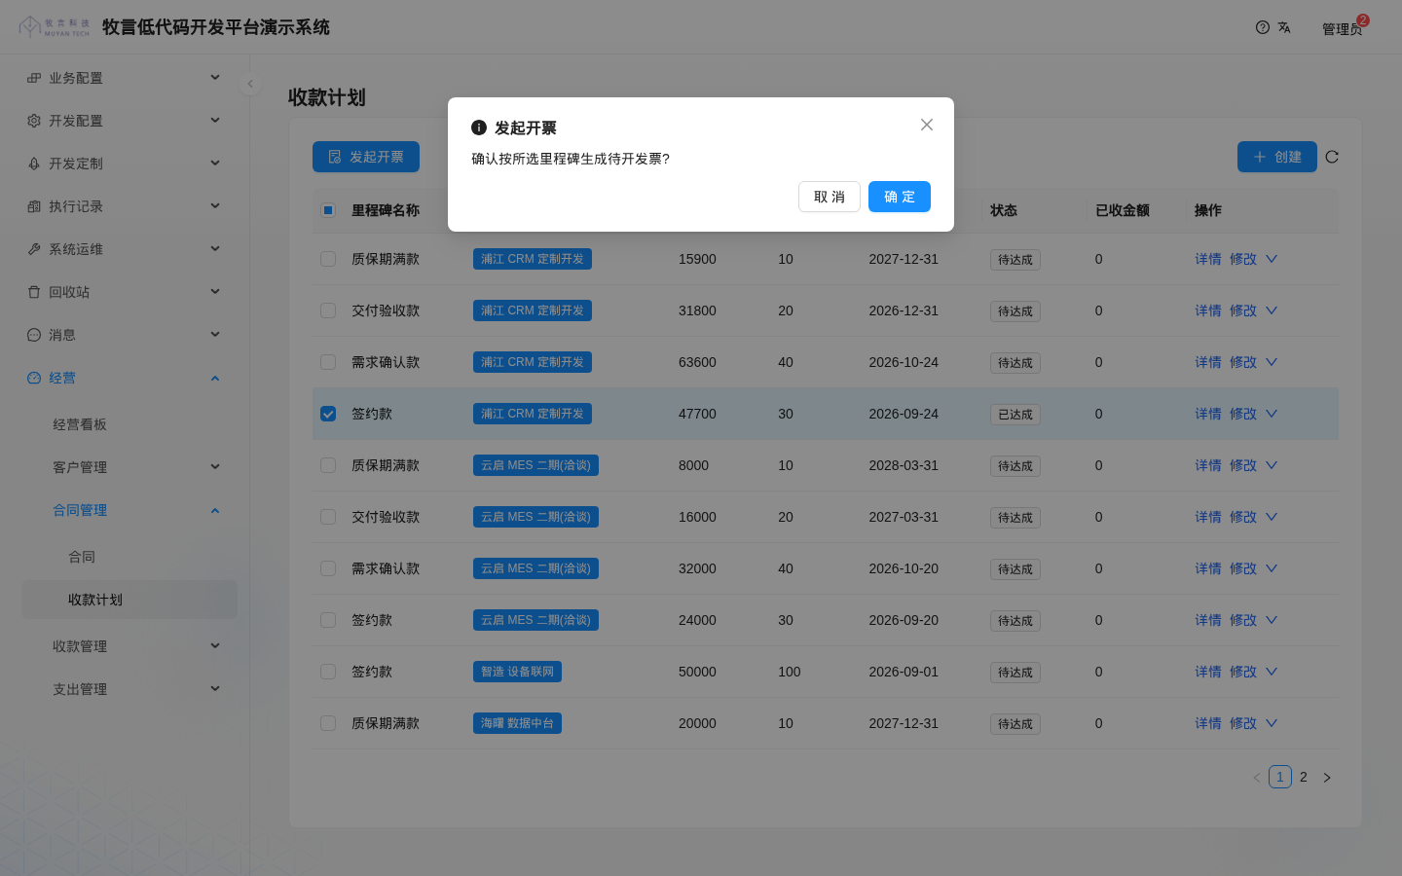
Task: Click the 发起开票 toolbar button
Action: (x=366, y=157)
